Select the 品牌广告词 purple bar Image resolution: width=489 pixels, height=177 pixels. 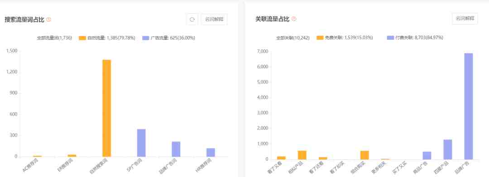click(x=176, y=149)
